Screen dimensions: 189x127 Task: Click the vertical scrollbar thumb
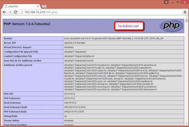(187, 21)
